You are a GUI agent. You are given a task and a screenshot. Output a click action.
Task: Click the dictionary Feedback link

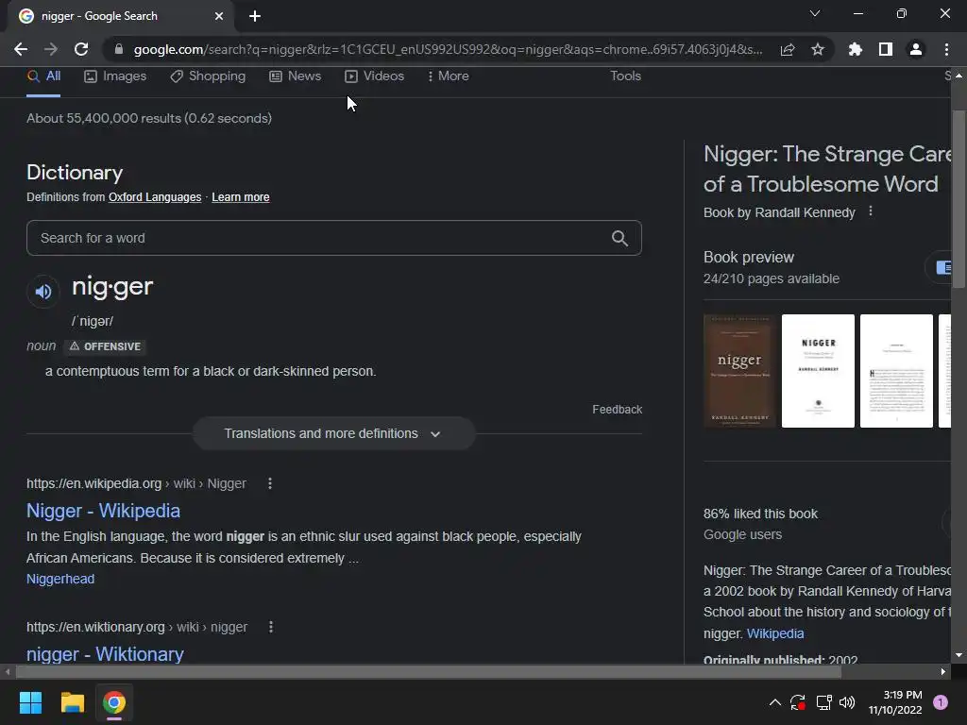point(618,410)
